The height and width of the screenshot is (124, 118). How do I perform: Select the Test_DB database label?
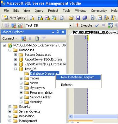[x=31, y=69]
